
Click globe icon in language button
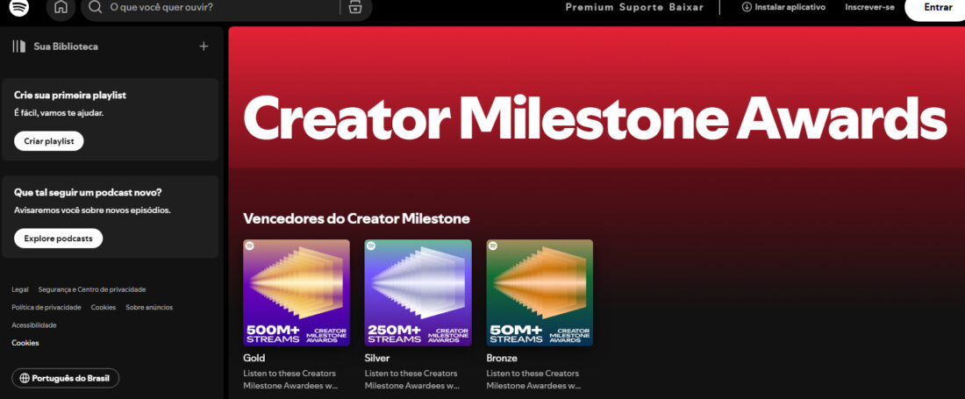[x=25, y=378]
